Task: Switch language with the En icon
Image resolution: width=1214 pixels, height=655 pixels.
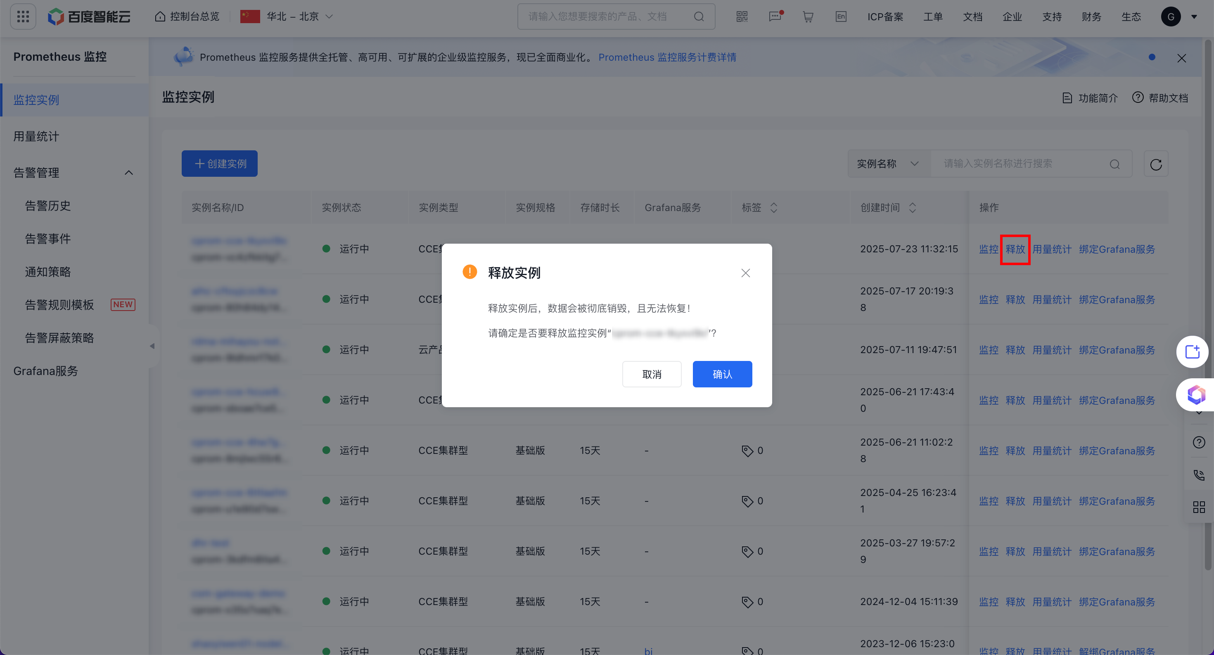Action: 841,17
